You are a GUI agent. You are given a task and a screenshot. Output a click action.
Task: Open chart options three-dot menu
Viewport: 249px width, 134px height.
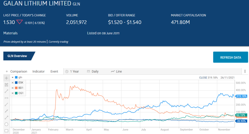[245, 71]
